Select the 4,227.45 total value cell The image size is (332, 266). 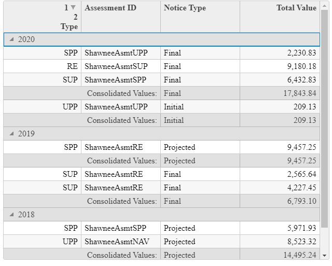click(x=280, y=188)
